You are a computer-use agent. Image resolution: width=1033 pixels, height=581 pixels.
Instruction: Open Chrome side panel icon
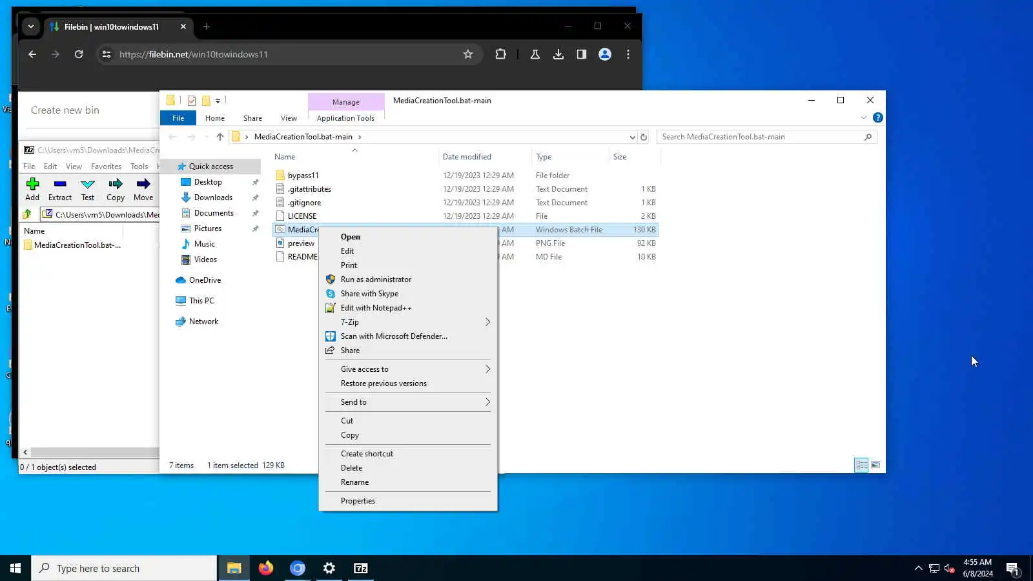click(x=582, y=54)
